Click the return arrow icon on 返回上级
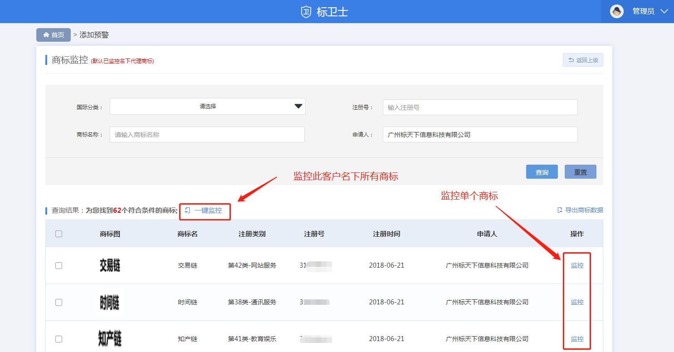 click(x=571, y=59)
